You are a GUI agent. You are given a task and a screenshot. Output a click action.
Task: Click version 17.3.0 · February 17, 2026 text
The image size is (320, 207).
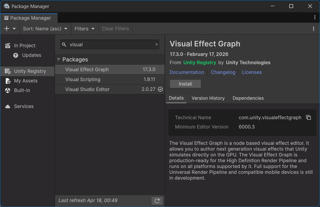click(199, 54)
